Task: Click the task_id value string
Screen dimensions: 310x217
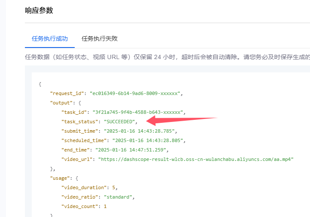Action: pyautogui.click(x=138, y=112)
